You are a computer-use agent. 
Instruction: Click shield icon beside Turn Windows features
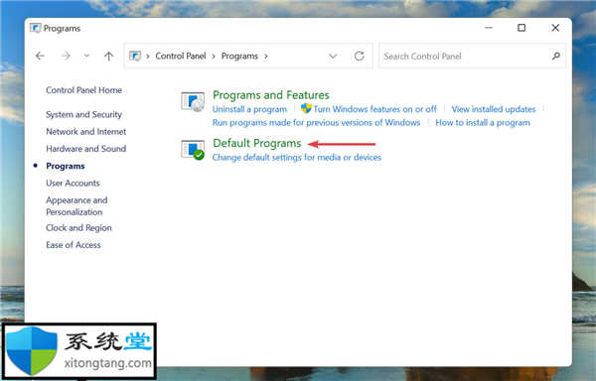pyautogui.click(x=306, y=108)
